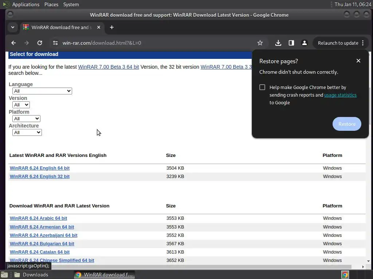Open Chrome three-dot menu
373x279 pixels.
click(363, 43)
